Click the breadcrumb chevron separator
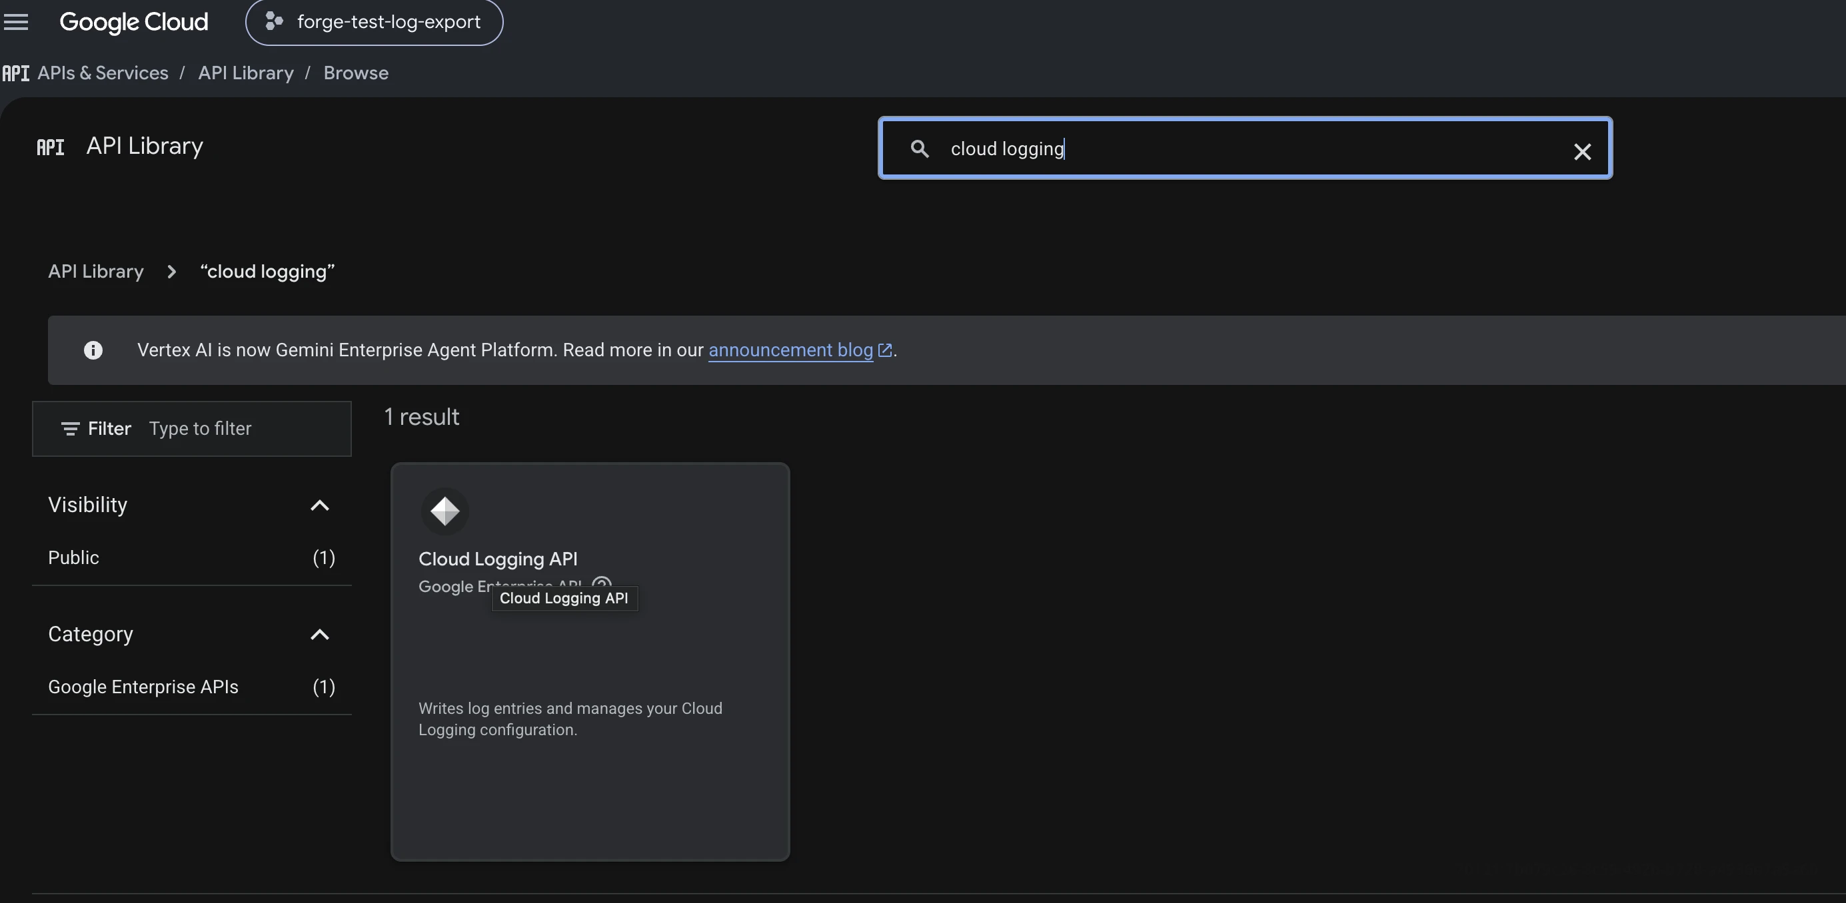Image resolution: width=1846 pixels, height=903 pixels. pos(171,272)
